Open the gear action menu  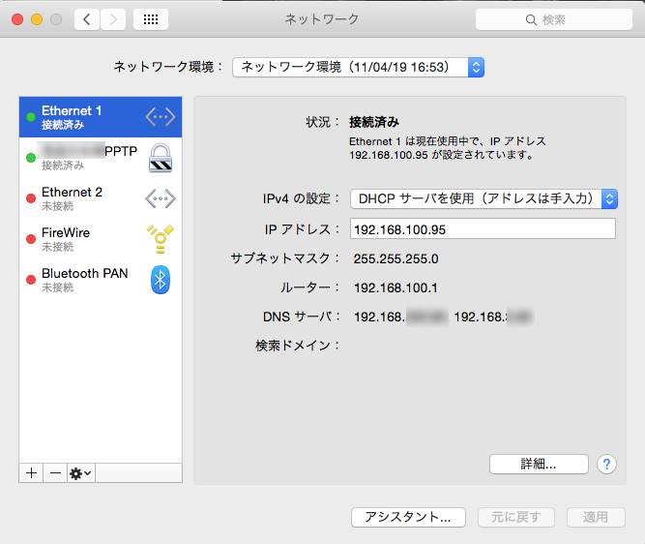click(80, 472)
